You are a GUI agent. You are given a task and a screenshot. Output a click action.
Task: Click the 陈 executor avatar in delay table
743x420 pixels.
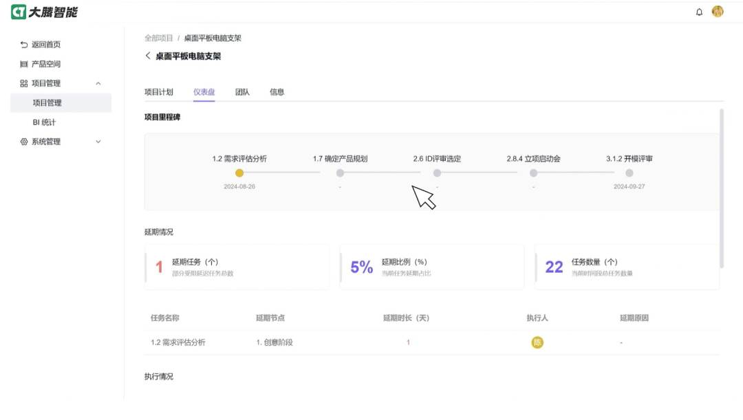(x=537, y=342)
